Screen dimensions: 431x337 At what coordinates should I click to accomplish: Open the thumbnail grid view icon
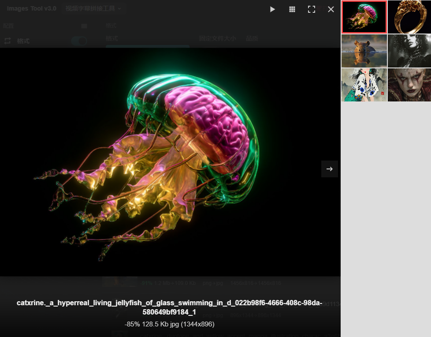coord(292,9)
